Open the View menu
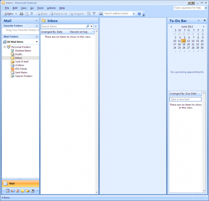 (x=24, y=8)
